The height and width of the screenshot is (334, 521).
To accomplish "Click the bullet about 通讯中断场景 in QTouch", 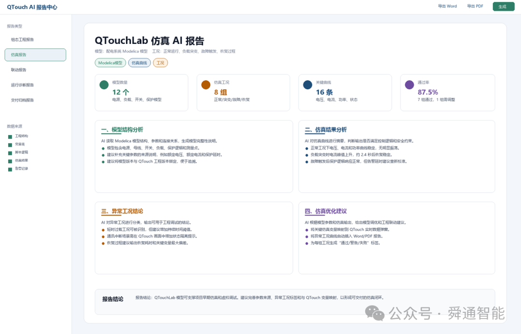I will tap(150, 237).
